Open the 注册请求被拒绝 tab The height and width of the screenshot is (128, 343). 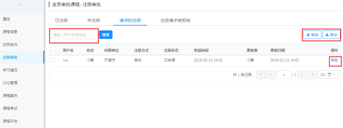pos(175,21)
